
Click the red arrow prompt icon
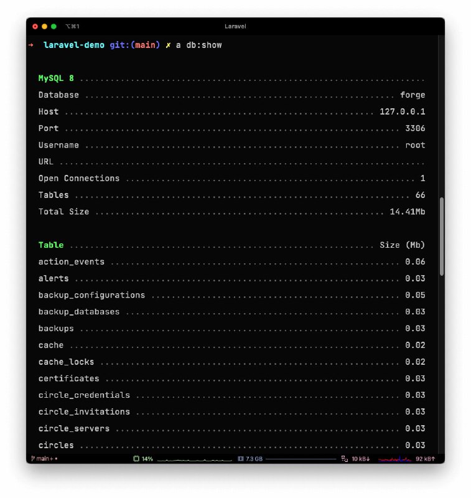30,45
